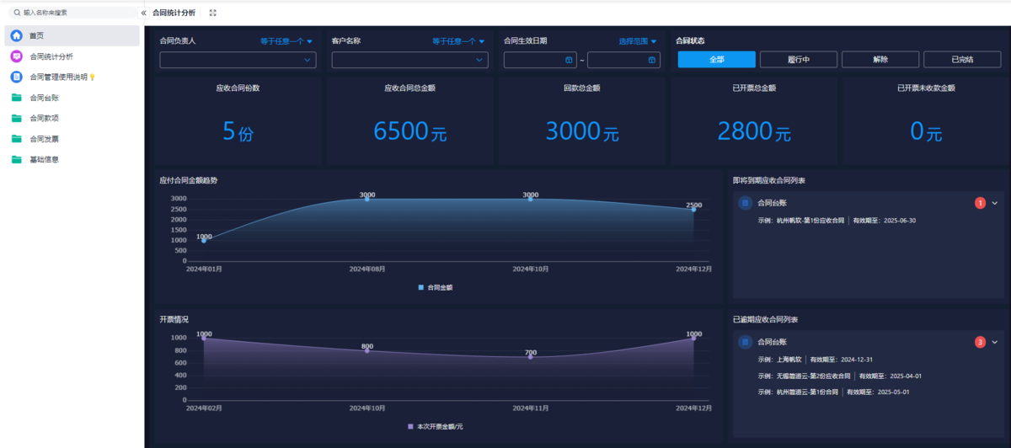The height and width of the screenshot is (448, 1011).
Task: Select 解除 contract status filter
Action: [x=880, y=59]
